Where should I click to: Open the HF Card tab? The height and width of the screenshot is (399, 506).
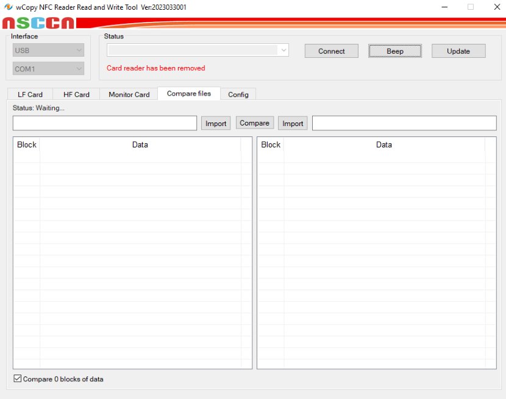[76, 94]
